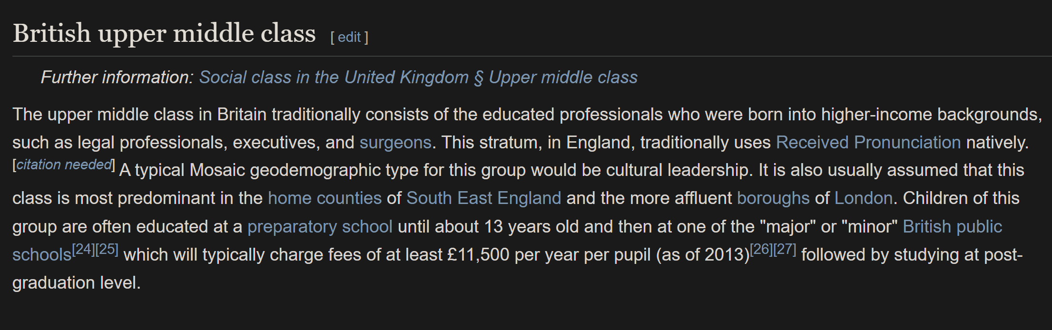Open the Received Pronunciation article link
This screenshot has height=330, width=1052.
point(868,142)
